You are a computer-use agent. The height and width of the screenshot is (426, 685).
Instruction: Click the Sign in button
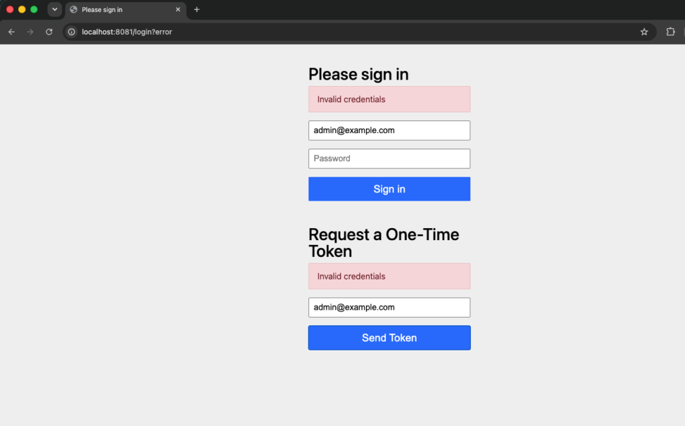click(389, 189)
